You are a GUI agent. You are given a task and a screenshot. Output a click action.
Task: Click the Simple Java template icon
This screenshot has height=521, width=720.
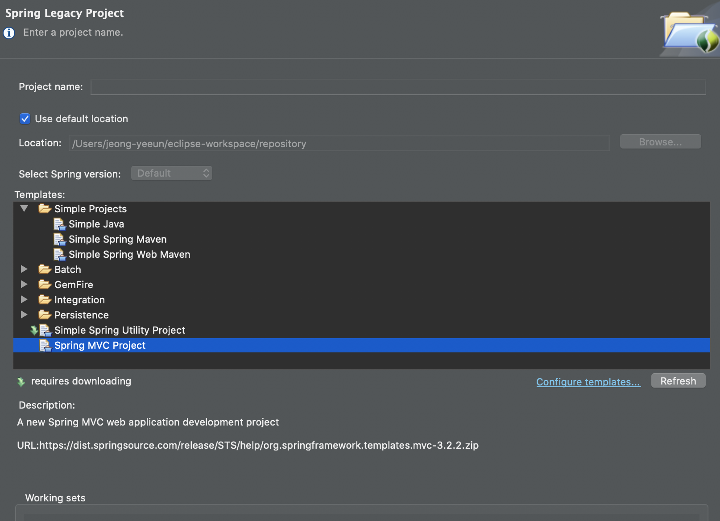click(59, 224)
